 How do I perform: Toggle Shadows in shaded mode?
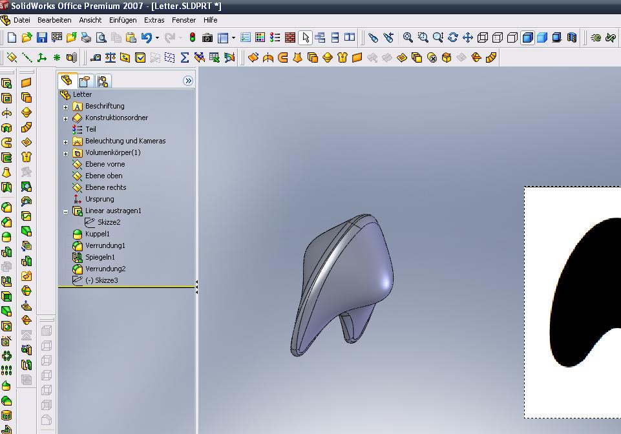[557, 37]
